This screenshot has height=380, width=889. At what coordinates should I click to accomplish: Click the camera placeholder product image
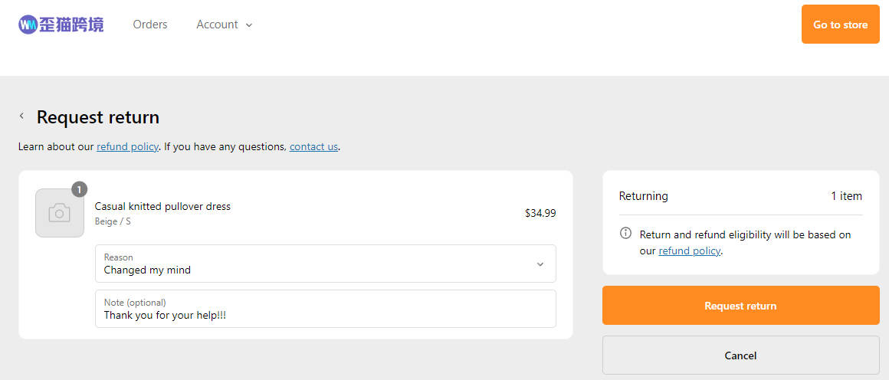pyautogui.click(x=60, y=213)
